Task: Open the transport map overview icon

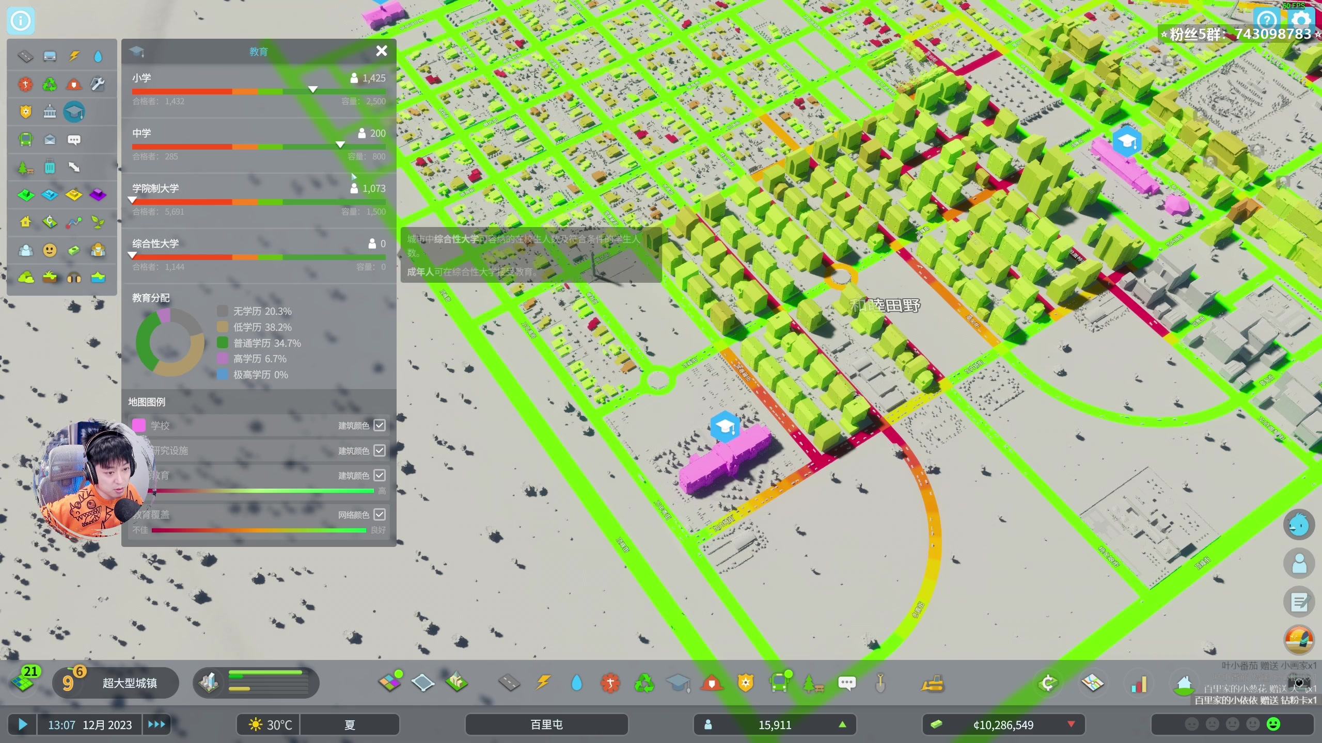Action: click(1093, 683)
